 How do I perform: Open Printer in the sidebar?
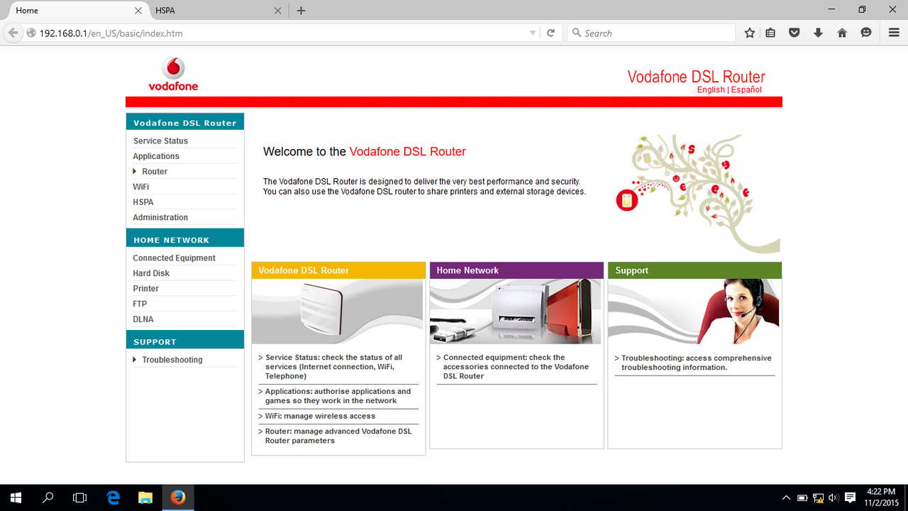coord(145,288)
